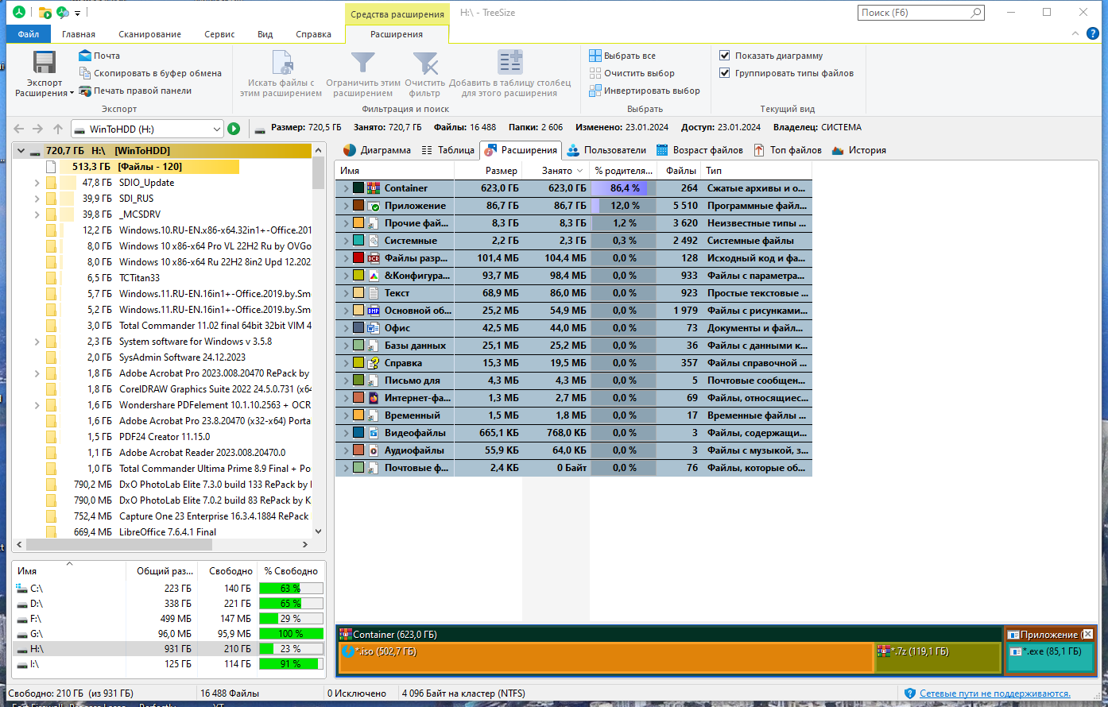Click the Mail export icon
The height and width of the screenshot is (707, 1108).
pyautogui.click(x=85, y=56)
